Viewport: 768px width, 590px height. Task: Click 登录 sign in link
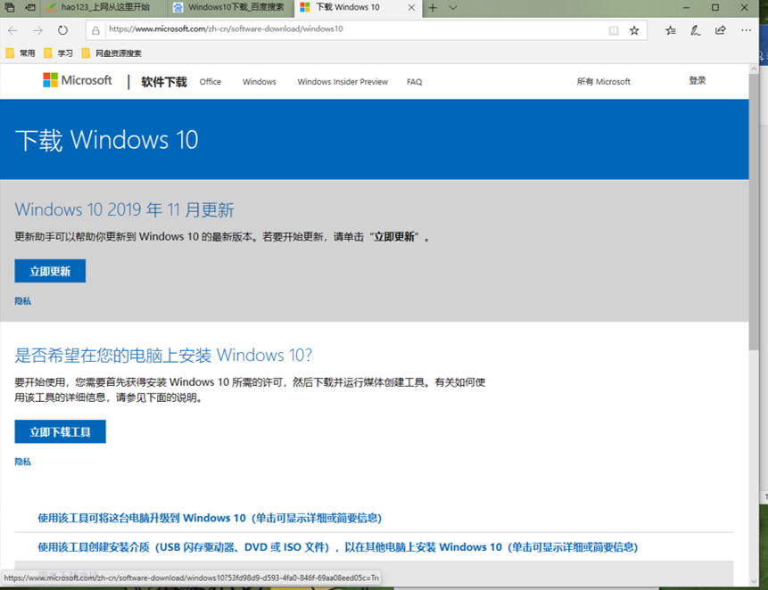coord(697,81)
